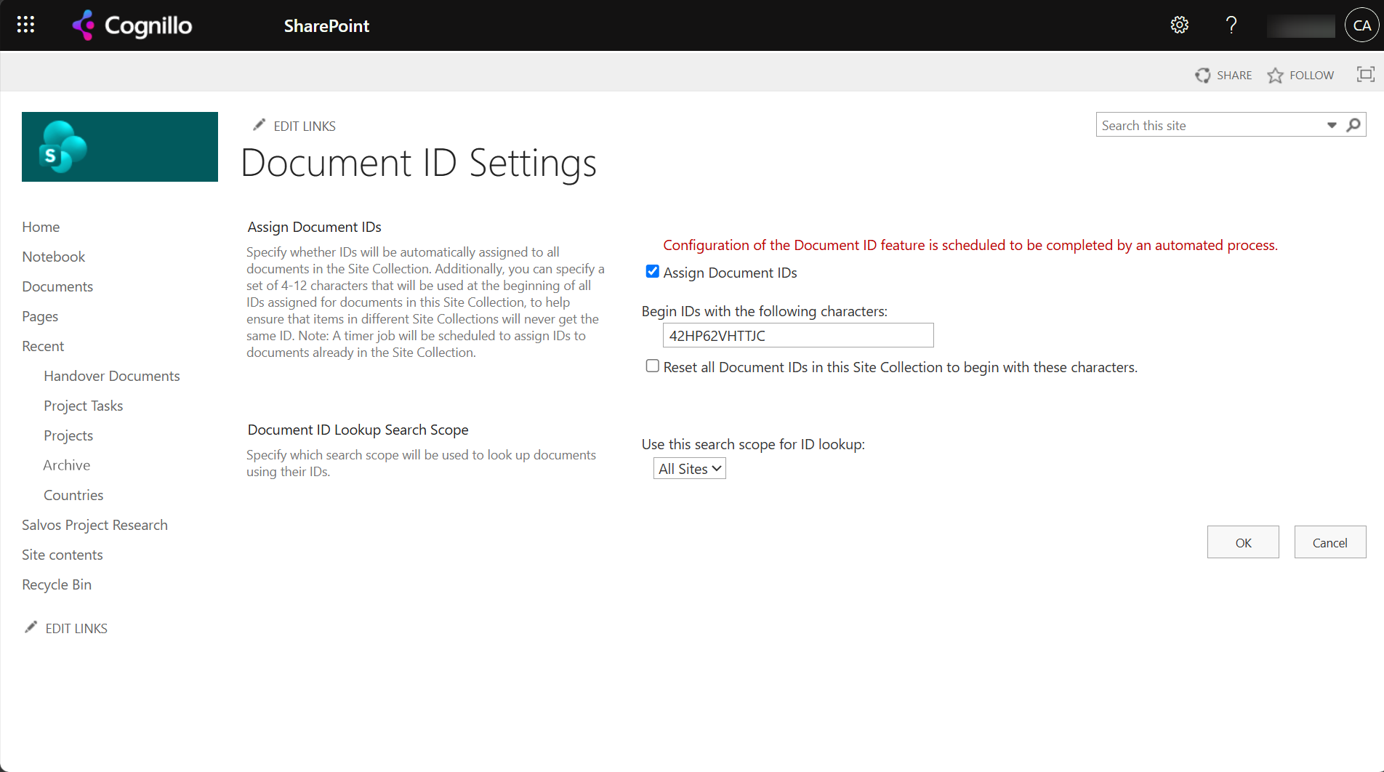1384x772 pixels.
Task: Click the FOLLOW text button
Action: click(1312, 76)
